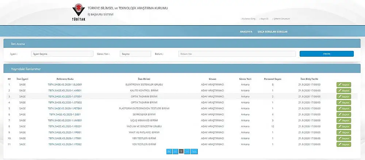Select page 1 in pagination
365x160 pixels.
coord(181,152)
